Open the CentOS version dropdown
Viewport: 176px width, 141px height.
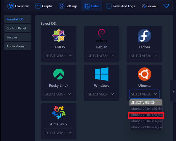coord(59,55)
